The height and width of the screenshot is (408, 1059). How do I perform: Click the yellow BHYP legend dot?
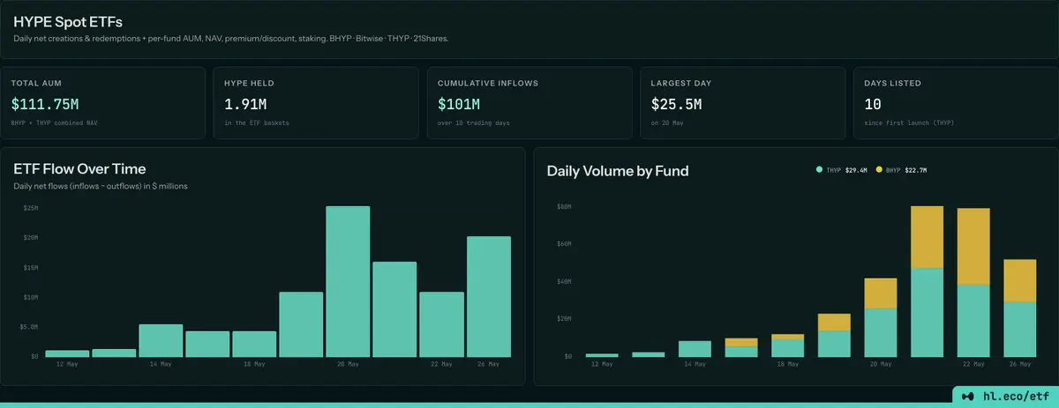(879, 169)
